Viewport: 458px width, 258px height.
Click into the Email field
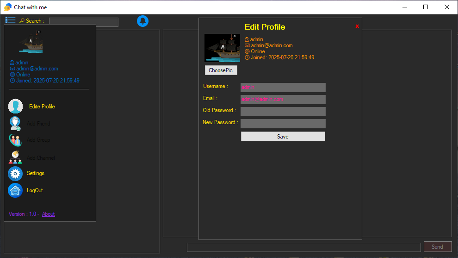click(283, 100)
